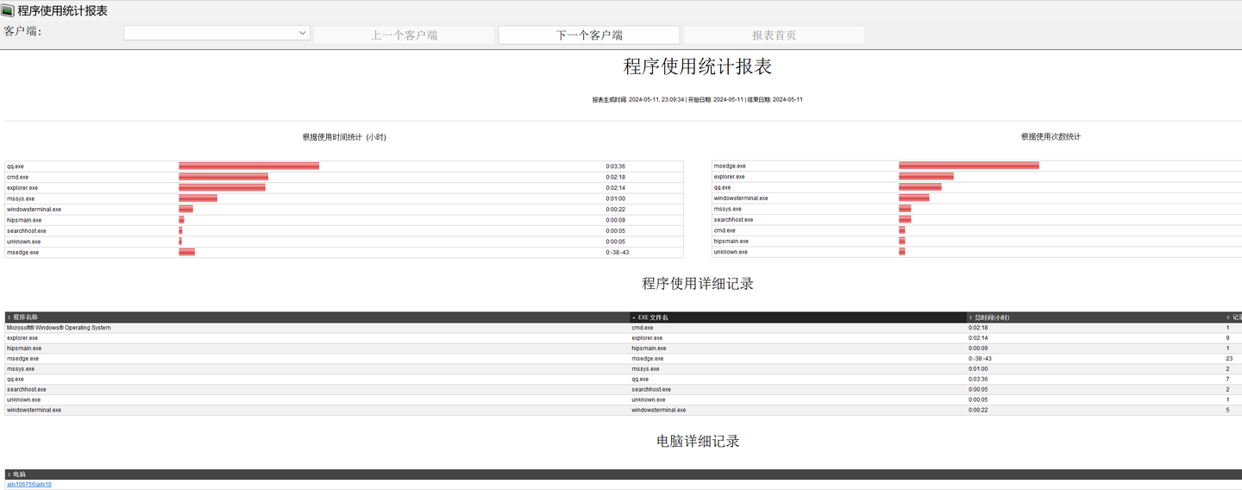
Task: Click the 根据使用次数统计 chart title
Action: (1051, 137)
